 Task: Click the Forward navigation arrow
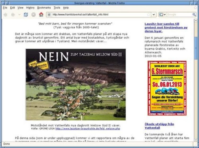point(13,14)
